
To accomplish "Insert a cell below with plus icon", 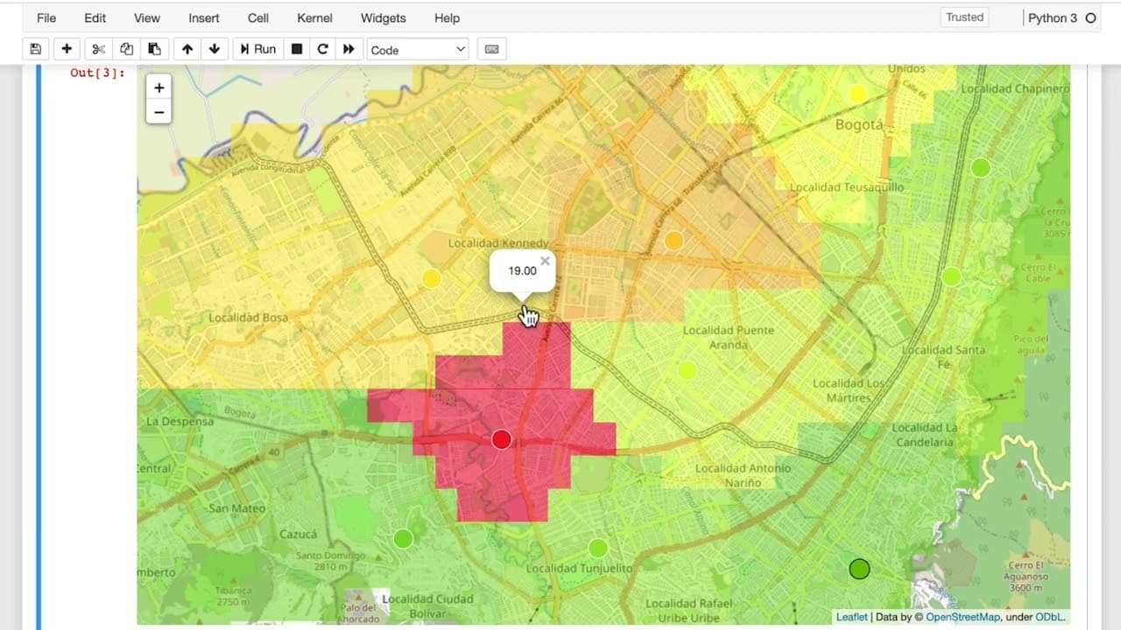I will pos(67,49).
